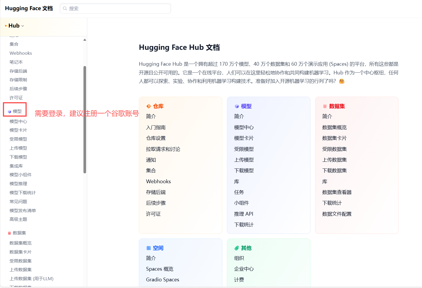Open 计费 in 其他 card
Viewport: 422px width, 288px height.
239,280
